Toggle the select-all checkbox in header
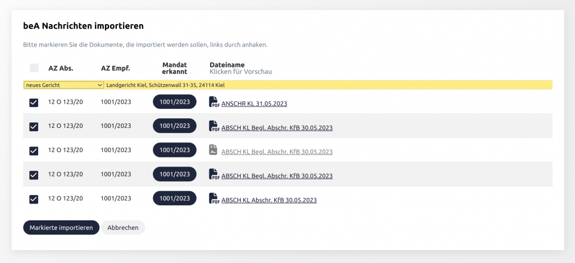Viewport: 575px width, 263px height. coord(34,68)
